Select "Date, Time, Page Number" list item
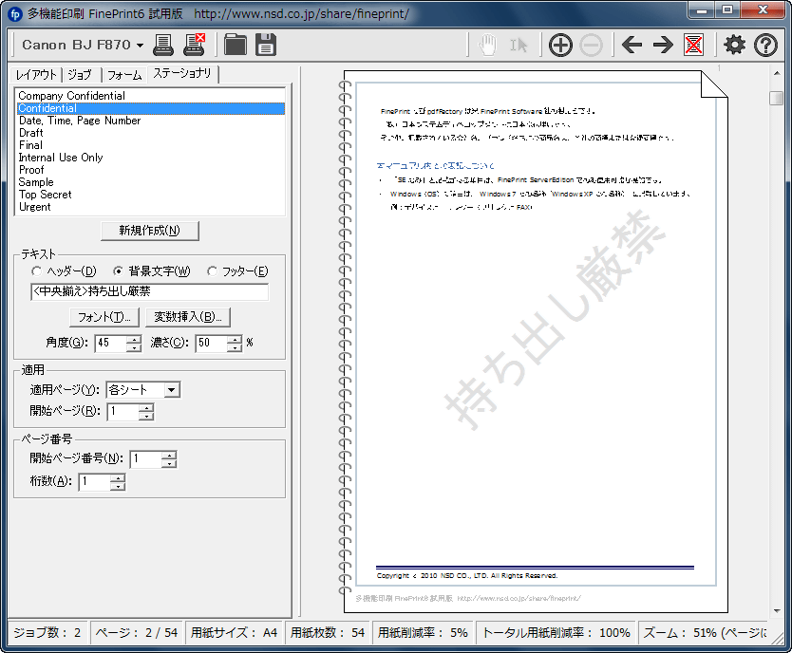 (151, 121)
